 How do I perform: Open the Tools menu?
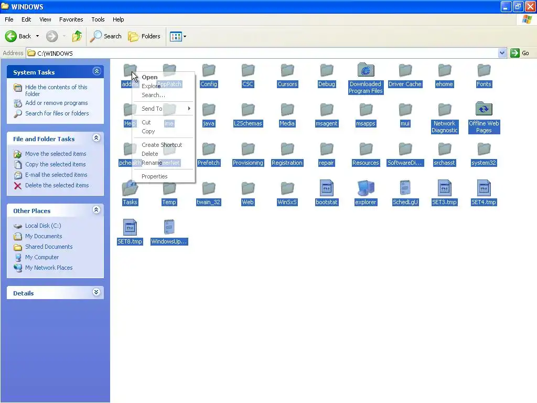98,19
